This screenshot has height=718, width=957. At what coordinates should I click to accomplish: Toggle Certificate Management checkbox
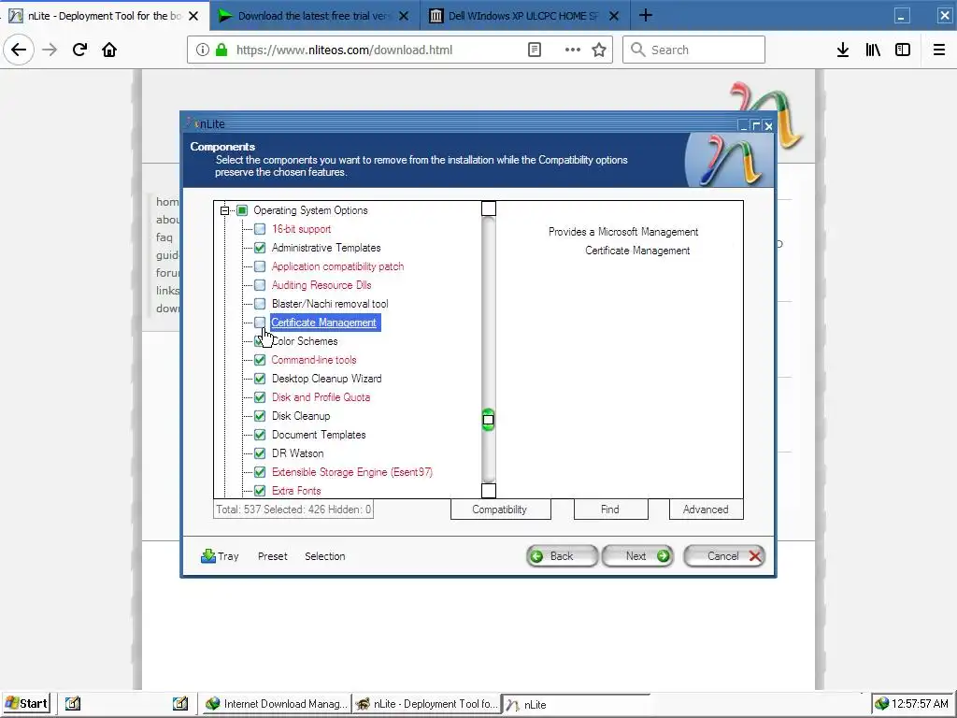[x=260, y=323]
